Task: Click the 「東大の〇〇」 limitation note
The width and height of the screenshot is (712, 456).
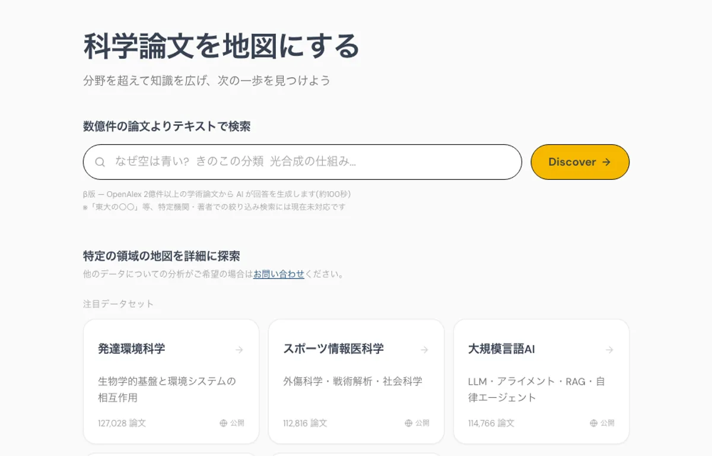Action: pos(214,207)
